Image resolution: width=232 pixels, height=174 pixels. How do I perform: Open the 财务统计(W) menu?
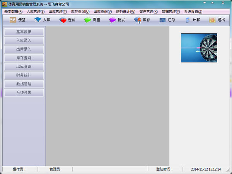point(125,12)
